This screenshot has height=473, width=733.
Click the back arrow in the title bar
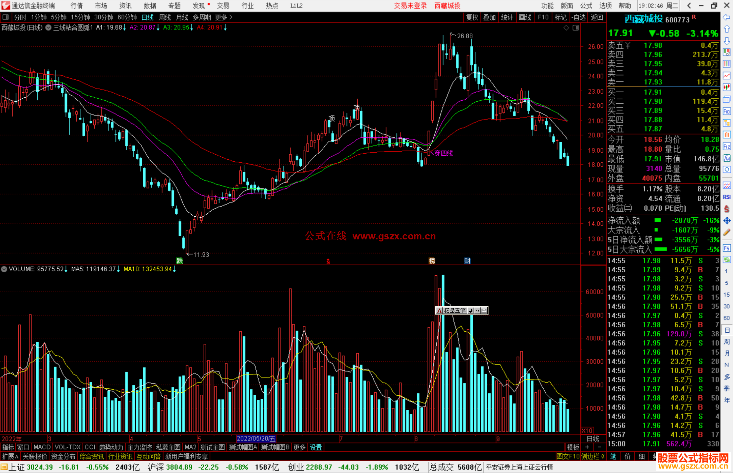click(x=689, y=5)
